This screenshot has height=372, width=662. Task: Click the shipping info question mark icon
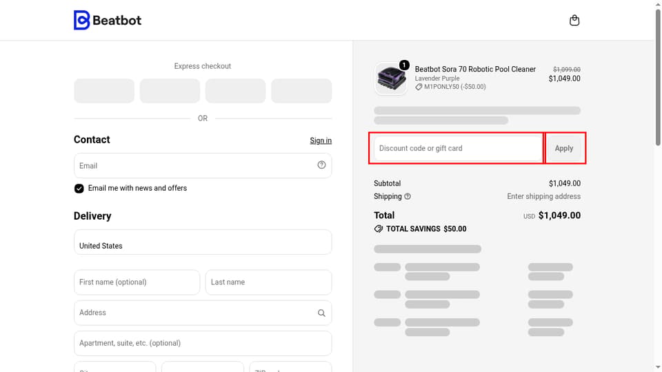click(x=408, y=196)
